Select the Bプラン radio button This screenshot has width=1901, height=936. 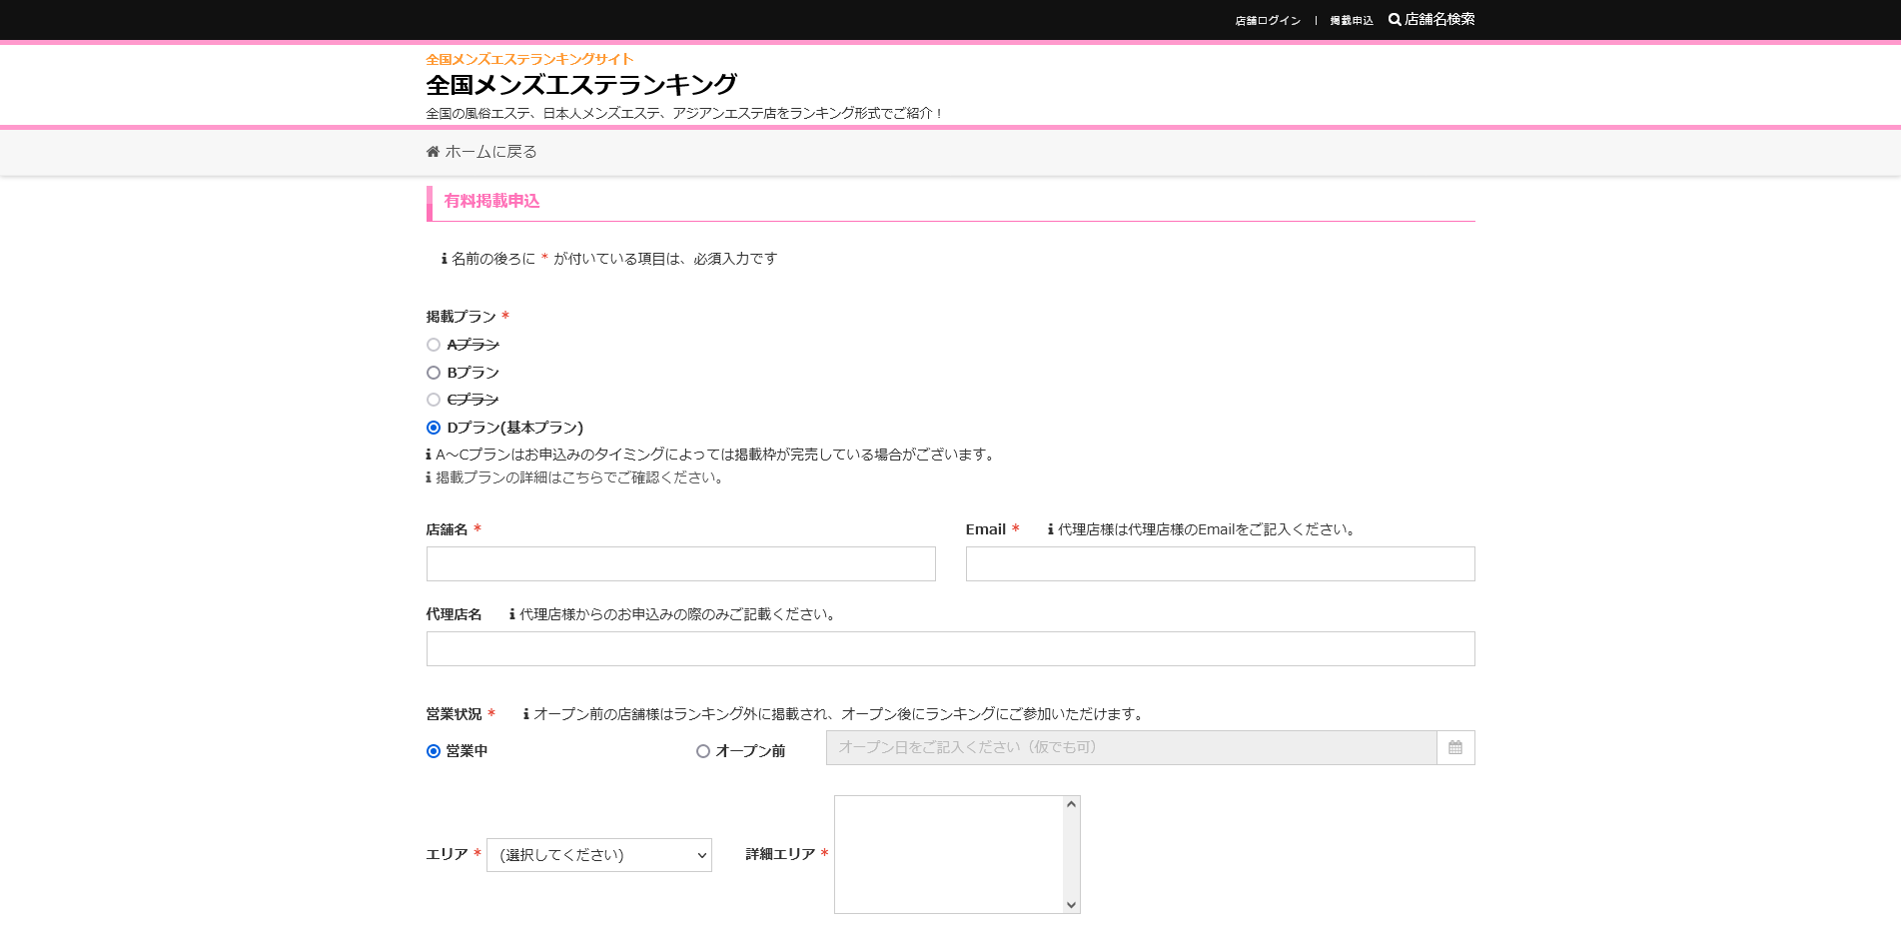pos(434,373)
